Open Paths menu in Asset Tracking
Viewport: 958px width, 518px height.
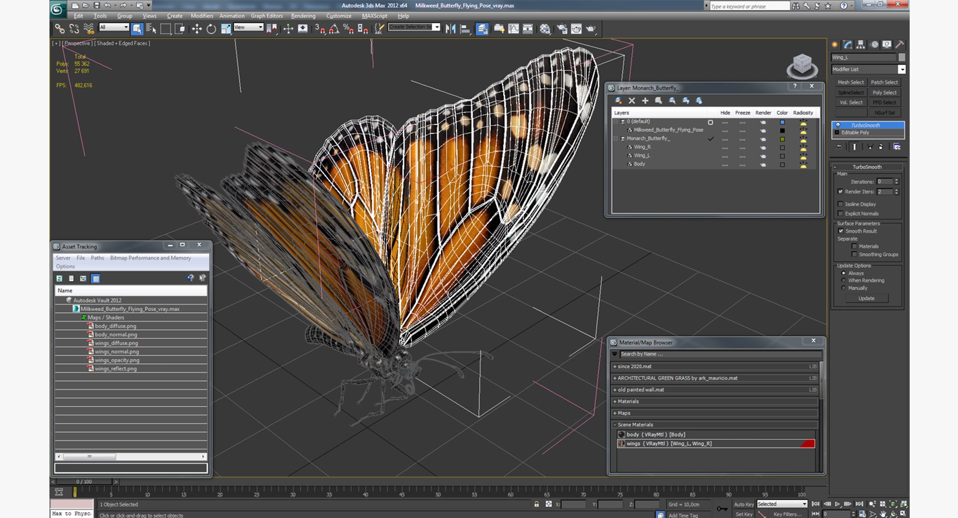point(97,258)
